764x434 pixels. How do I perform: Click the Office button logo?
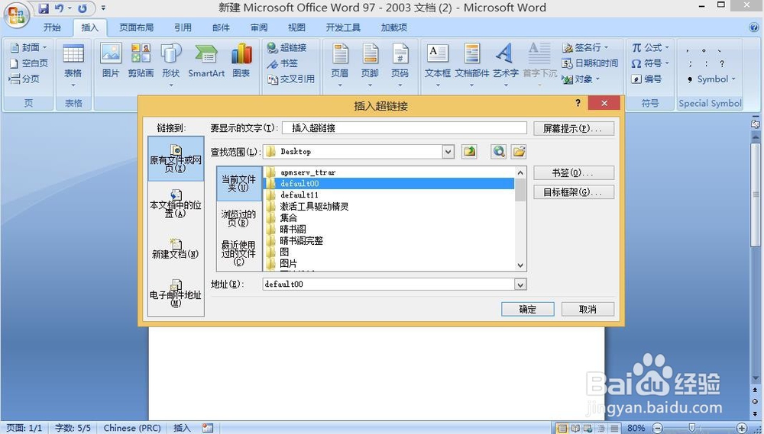point(17,15)
